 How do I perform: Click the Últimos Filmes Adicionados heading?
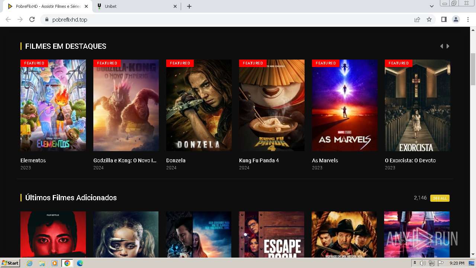(71, 198)
